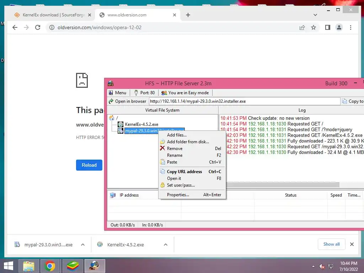Open a new Chrome tab

click(188, 15)
